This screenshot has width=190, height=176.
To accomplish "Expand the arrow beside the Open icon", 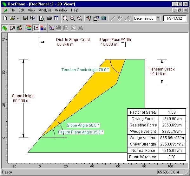I will click(x=18, y=18).
